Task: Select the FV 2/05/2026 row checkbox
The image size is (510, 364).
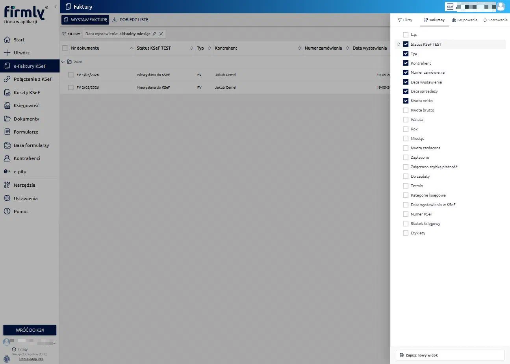Action: (70, 87)
